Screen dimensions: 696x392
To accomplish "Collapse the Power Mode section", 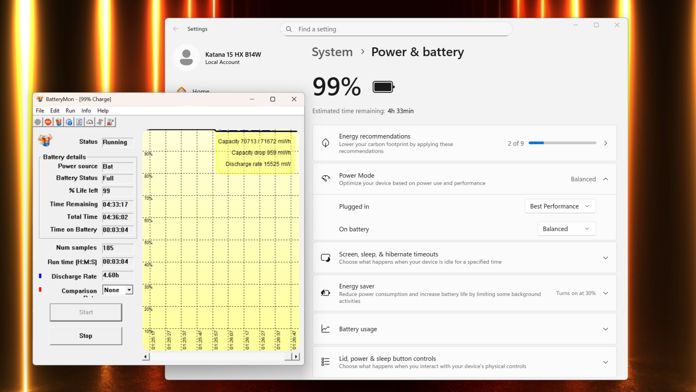I will point(605,179).
